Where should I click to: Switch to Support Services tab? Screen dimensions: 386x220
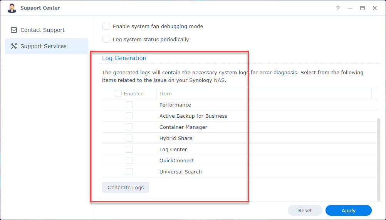click(x=43, y=46)
